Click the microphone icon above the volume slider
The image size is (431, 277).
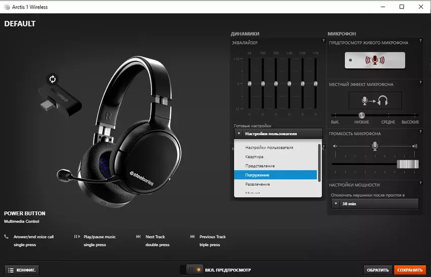[x=375, y=146]
